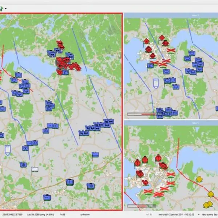This screenshot has height=218, width=218.
Task: Click the 'unknown' field in status bar
Action: pyautogui.click(x=88, y=214)
